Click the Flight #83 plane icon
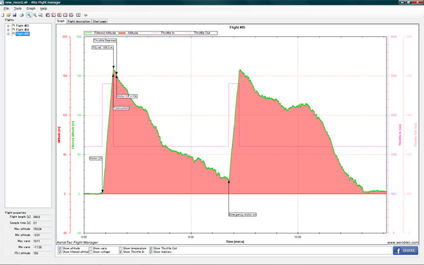 point(13,25)
